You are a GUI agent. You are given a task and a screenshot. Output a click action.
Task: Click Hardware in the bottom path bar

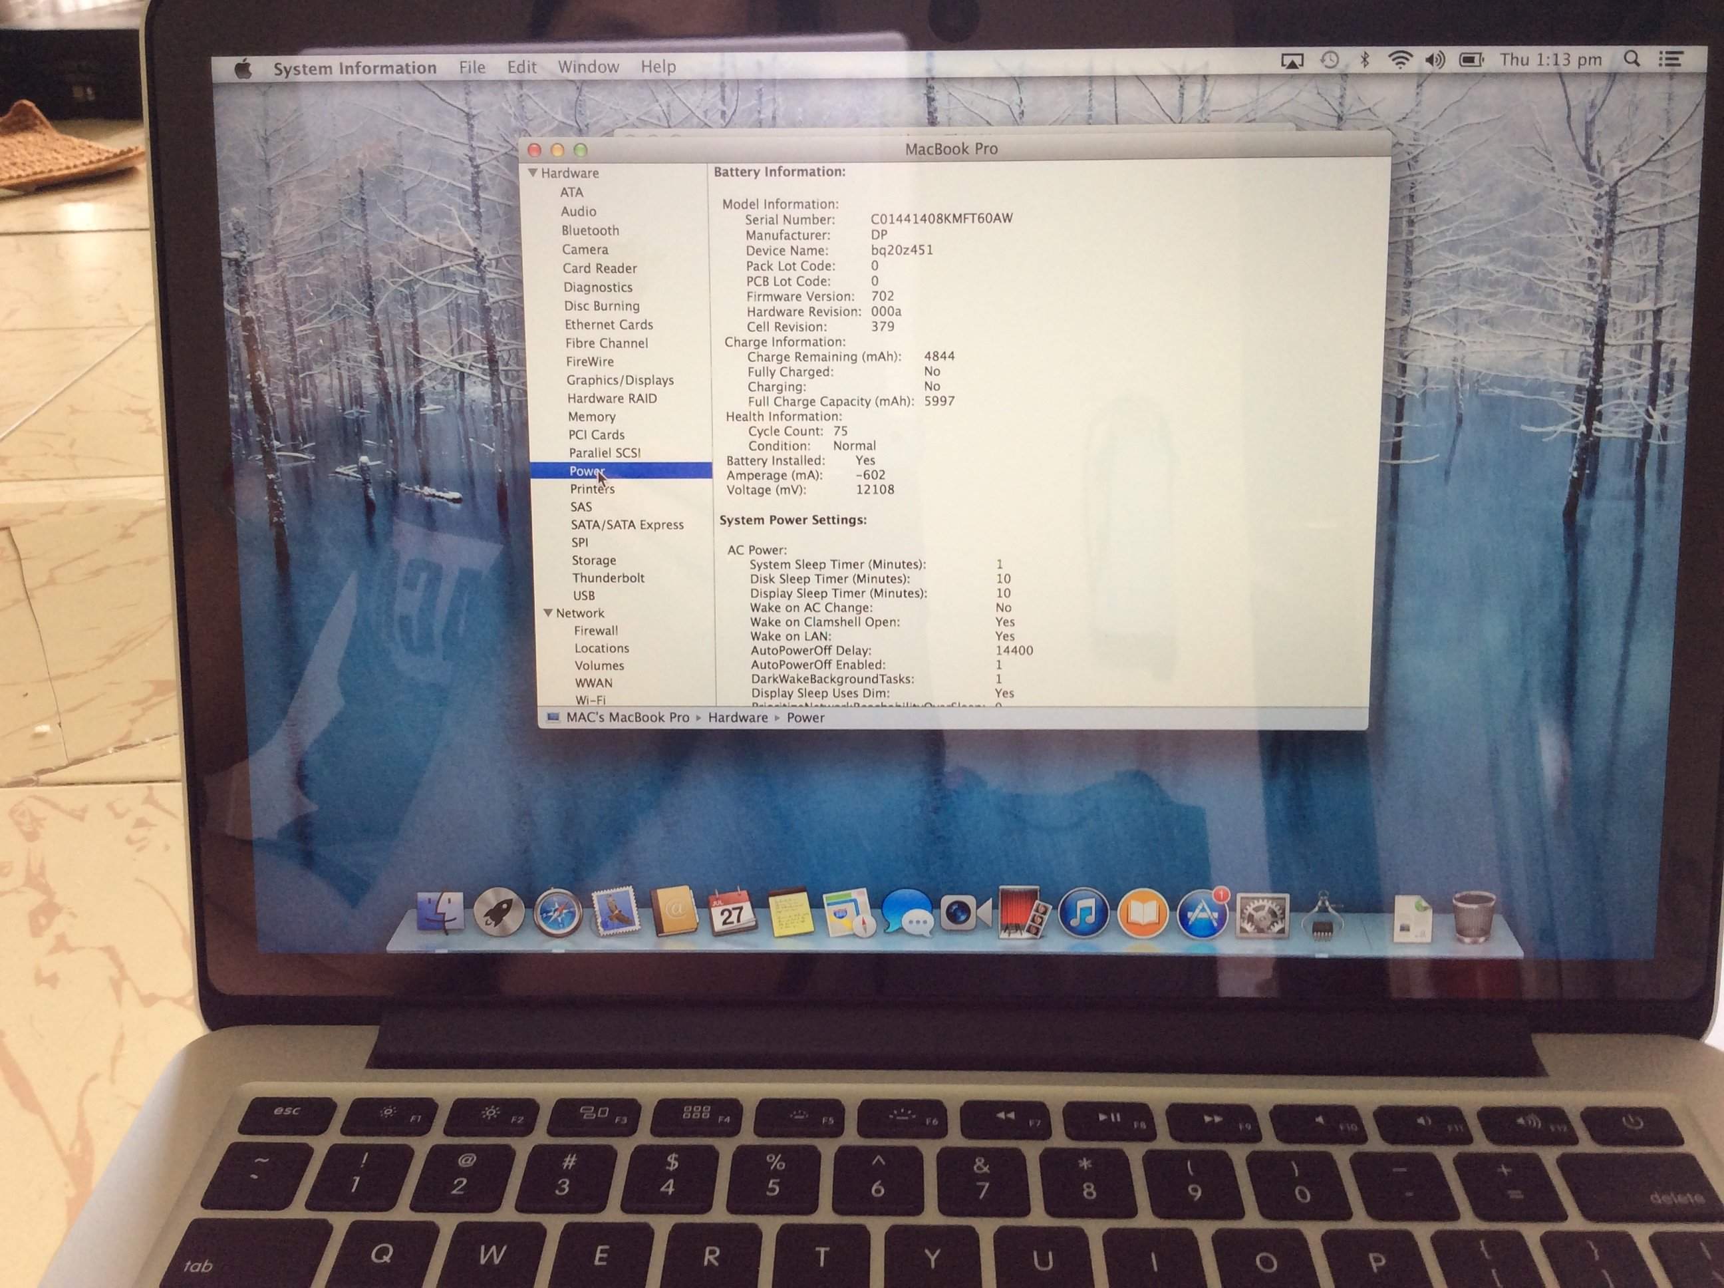tap(738, 717)
